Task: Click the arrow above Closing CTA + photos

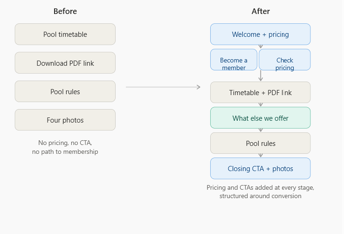Action: (x=261, y=155)
